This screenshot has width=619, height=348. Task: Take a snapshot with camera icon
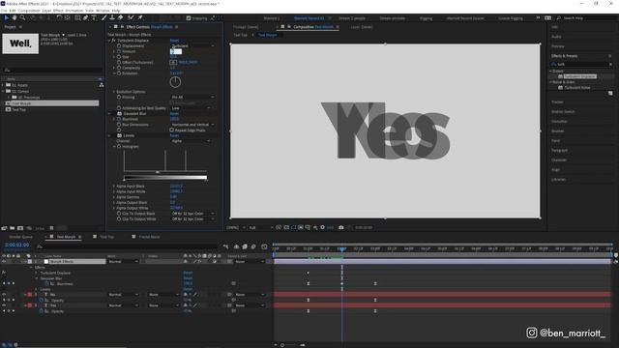click(x=341, y=228)
